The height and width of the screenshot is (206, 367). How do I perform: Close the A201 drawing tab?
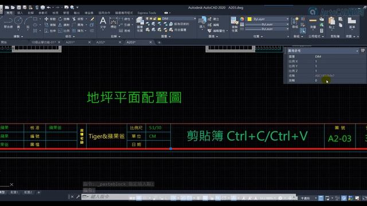click(x=89, y=42)
